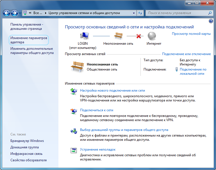The image size is (216, 170).
Task: Click the LOGIN computer icon in network map
Action: pyautogui.click(x=85, y=35)
